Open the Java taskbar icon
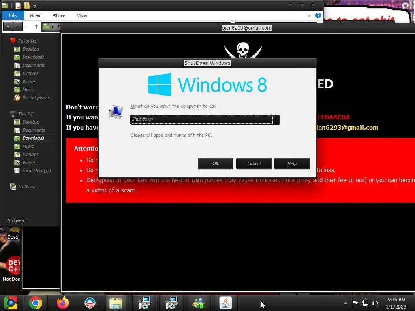 [x=226, y=303]
